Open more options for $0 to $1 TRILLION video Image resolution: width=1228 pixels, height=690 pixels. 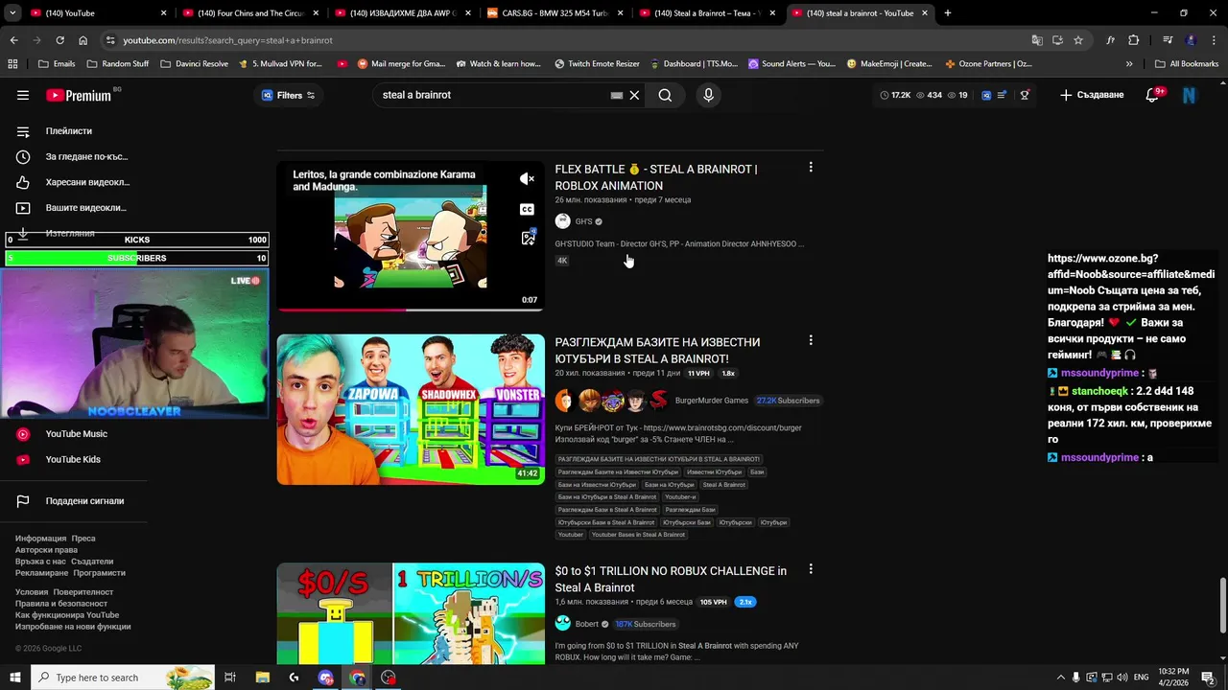tap(811, 568)
